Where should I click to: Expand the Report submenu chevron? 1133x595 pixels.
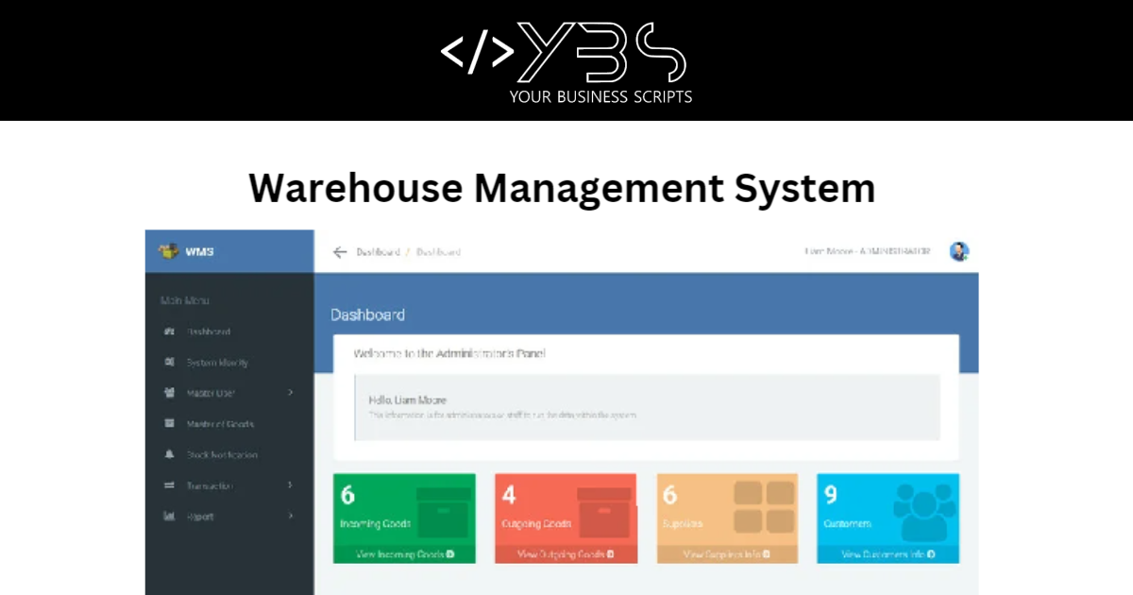click(291, 516)
